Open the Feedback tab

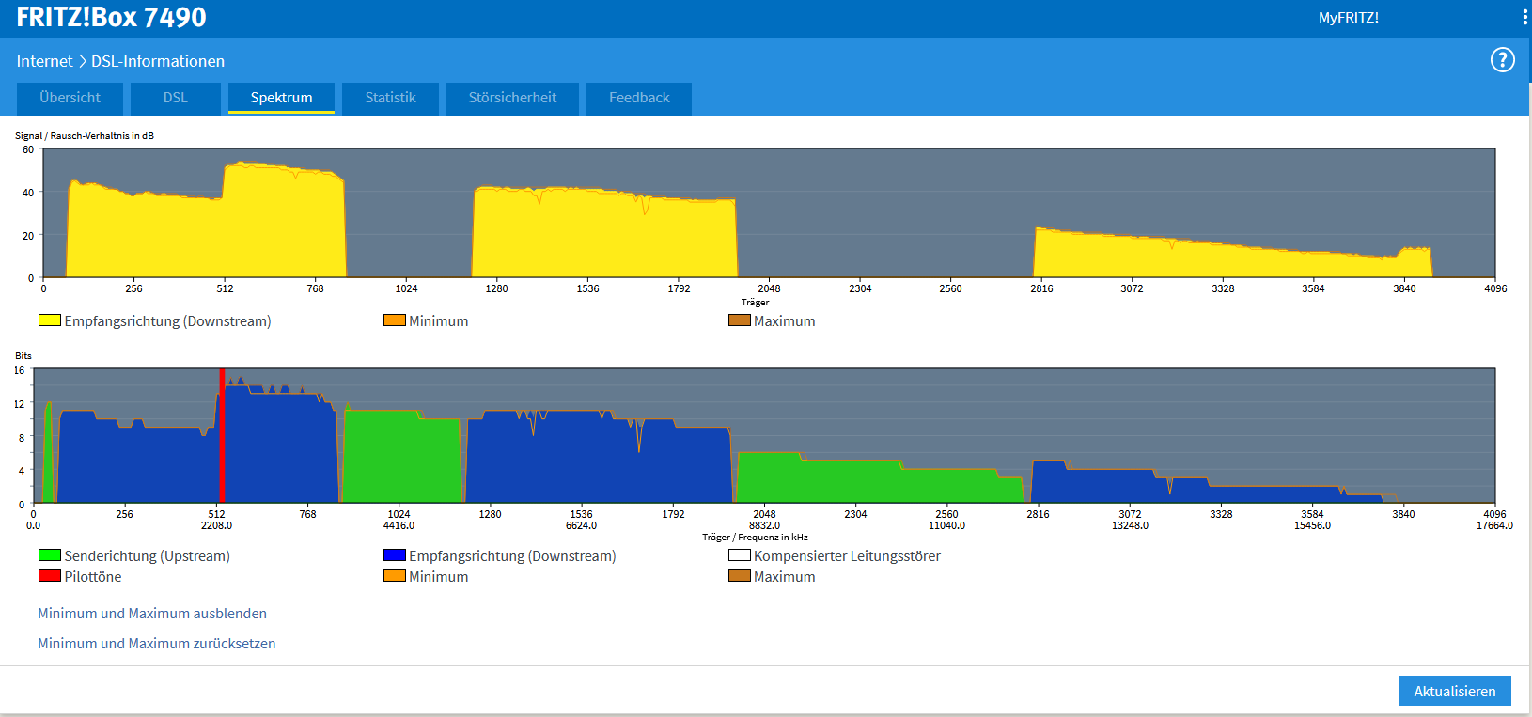[639, 98]
